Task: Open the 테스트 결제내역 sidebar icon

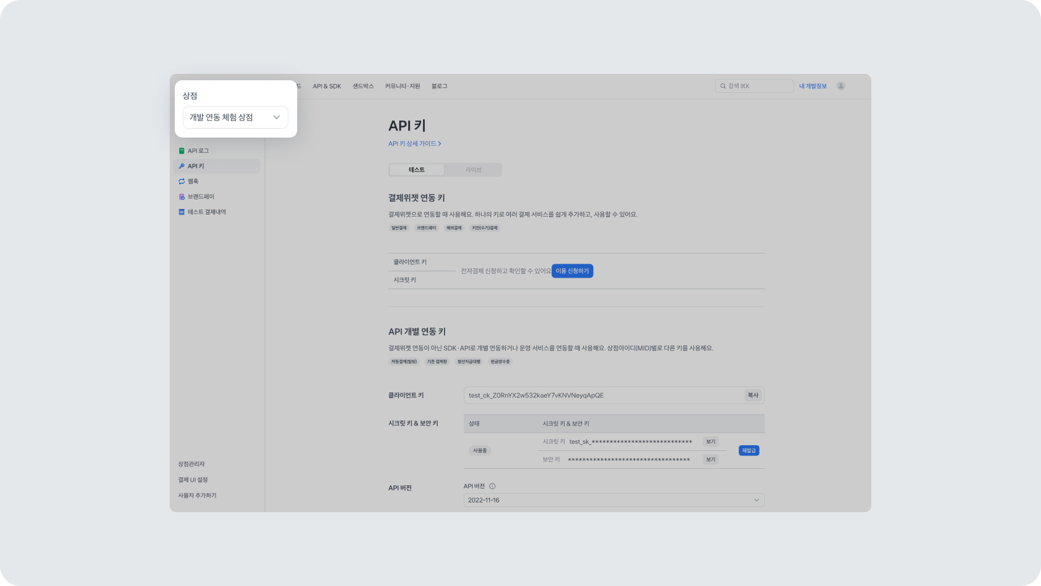Action: pos(182,212)
